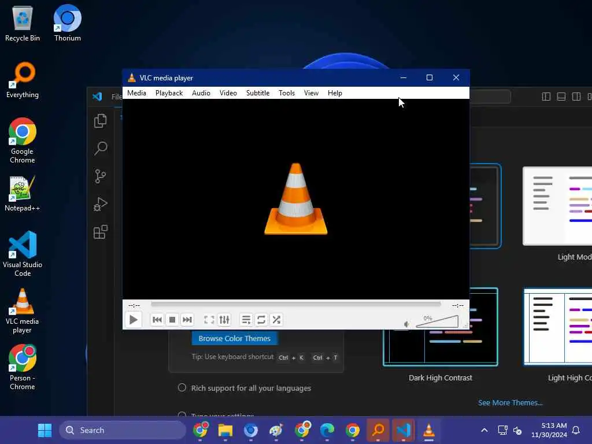Open Thorium desktop shortcut
Screen dimensions: 592x444
tap(67, 23)
